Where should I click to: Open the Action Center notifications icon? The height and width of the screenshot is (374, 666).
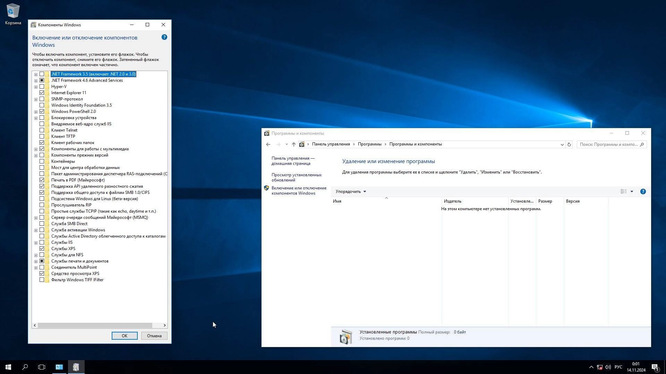point(655,367)
